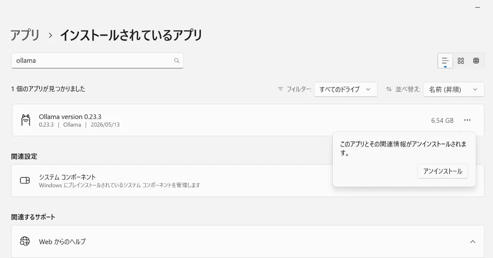Switch to list view layout
The height and width of the screenshot is (258, 493).
click(x=445, y=60)
